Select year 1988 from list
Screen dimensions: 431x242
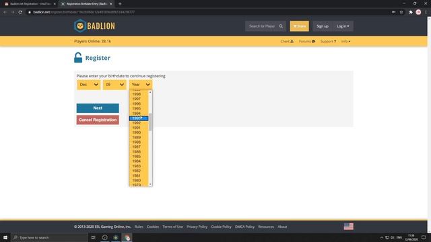[x=139, y=142]
